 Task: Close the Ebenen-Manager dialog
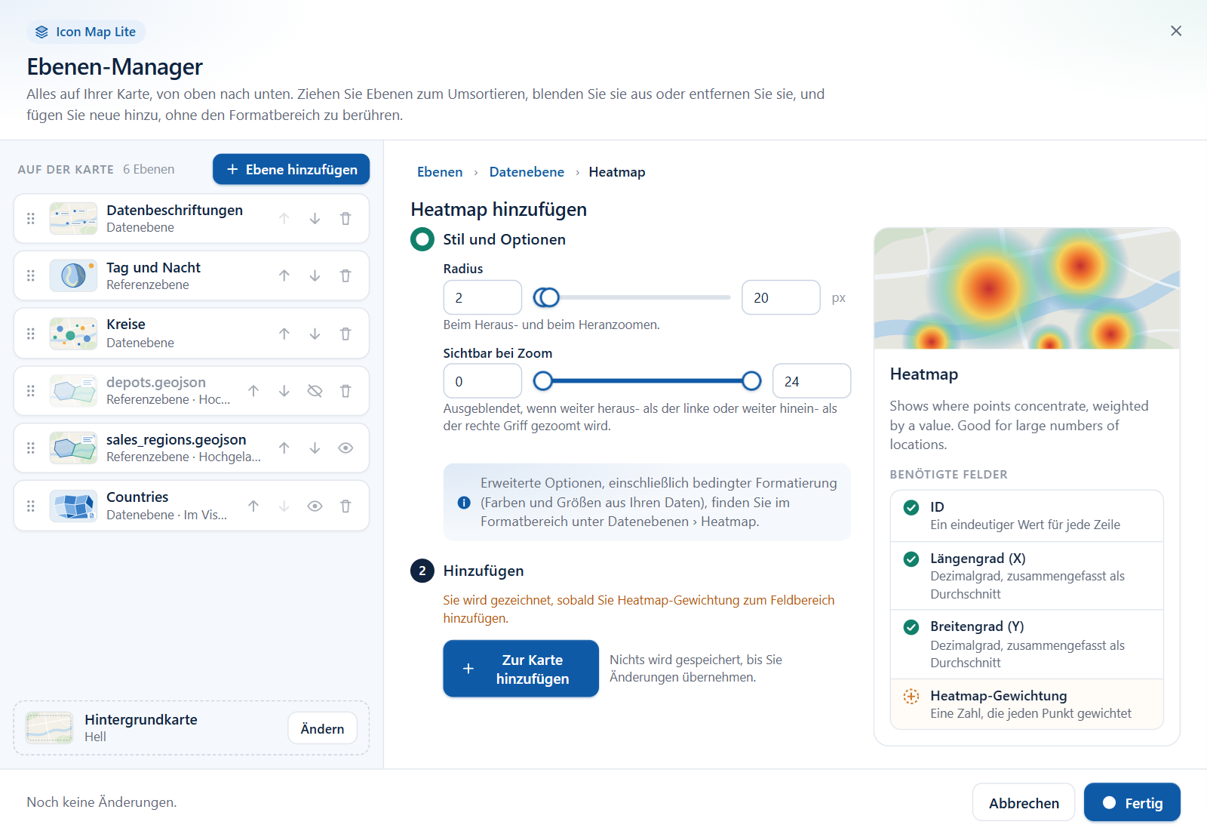(1176, 31)
